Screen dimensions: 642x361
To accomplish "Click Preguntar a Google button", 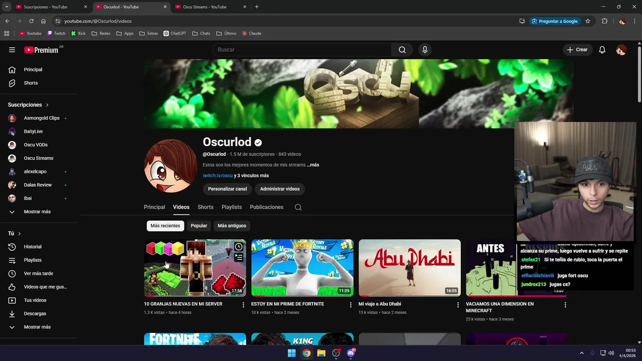I will click(x=554, y=21).
